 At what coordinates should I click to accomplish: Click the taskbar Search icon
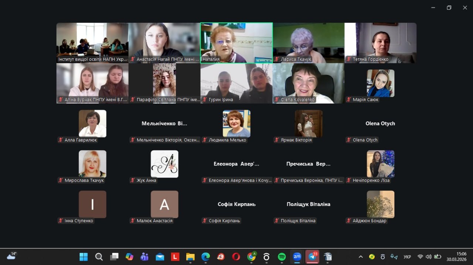click(99, 257)
